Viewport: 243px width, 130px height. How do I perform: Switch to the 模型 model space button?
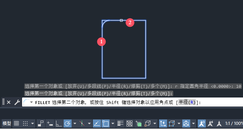tap(7, 123)
